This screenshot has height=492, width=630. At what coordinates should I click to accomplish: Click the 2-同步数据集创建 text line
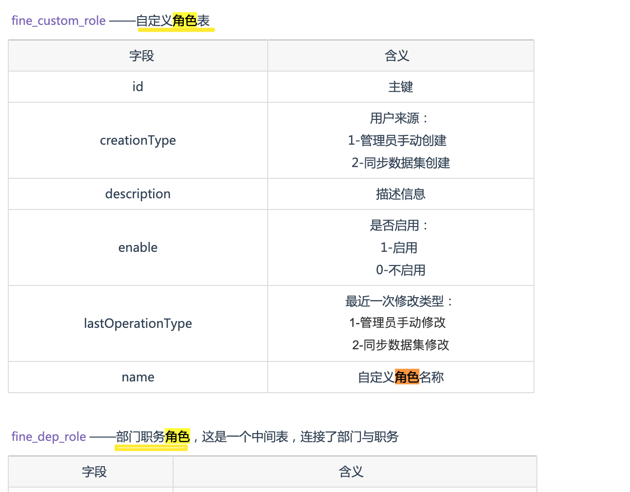[400, 163]
